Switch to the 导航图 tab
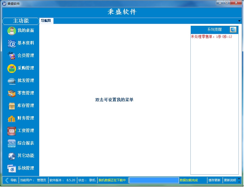This screenshot has width=244, height=187. coord(46,21)
